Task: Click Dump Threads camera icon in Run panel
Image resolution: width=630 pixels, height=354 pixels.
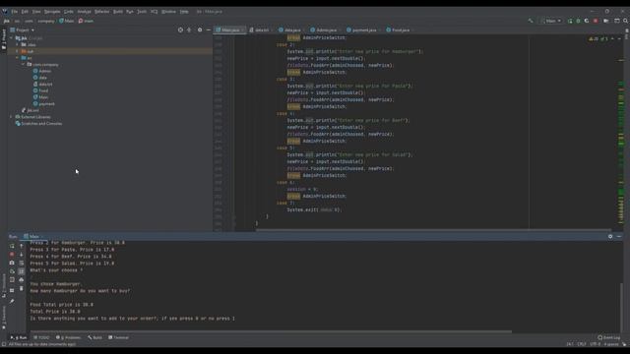Action: pos(12,263)
